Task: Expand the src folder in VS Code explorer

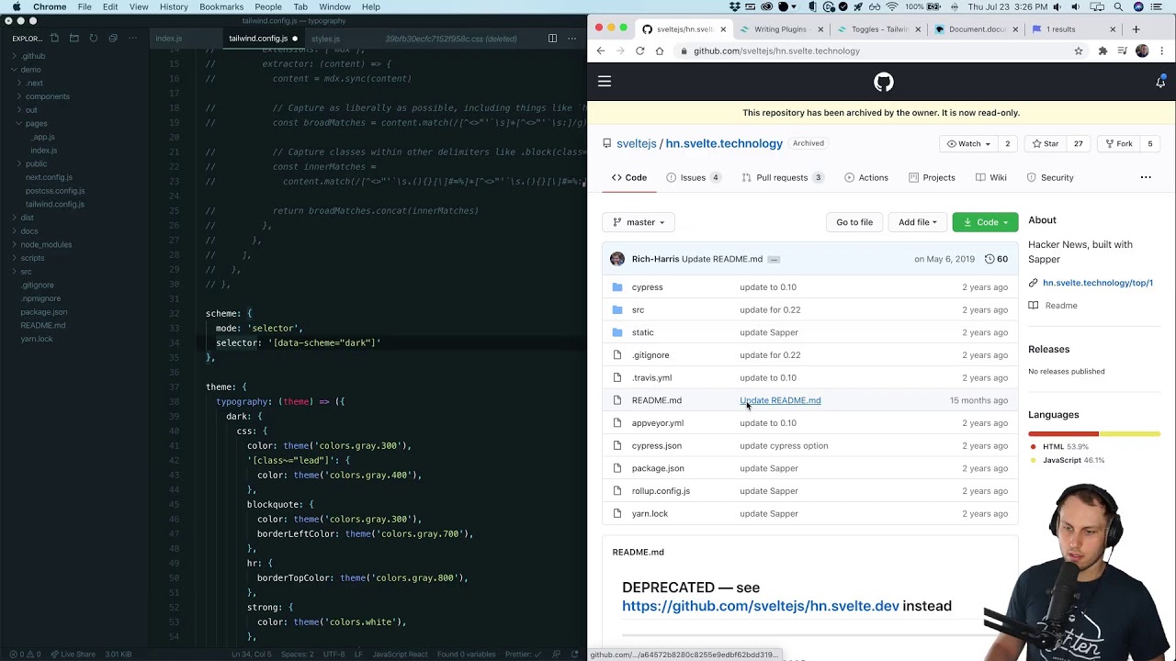Action: pyautogui.click(x=26, y=272)
